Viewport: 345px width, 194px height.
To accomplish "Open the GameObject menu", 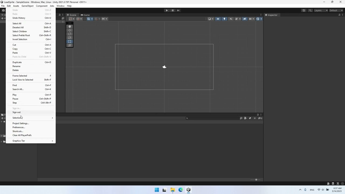I will (27, 6).
